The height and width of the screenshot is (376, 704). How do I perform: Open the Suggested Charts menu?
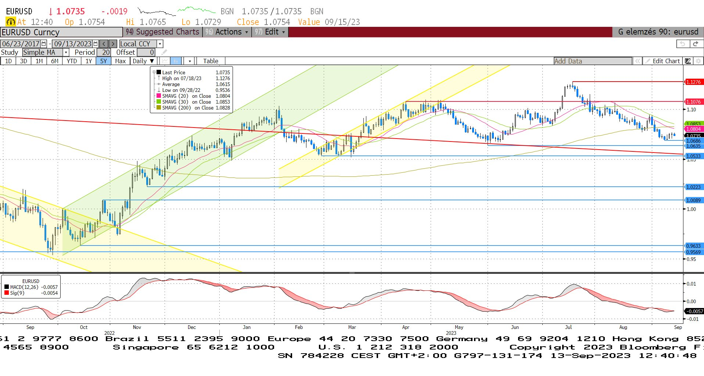click(x=163, y=32)
